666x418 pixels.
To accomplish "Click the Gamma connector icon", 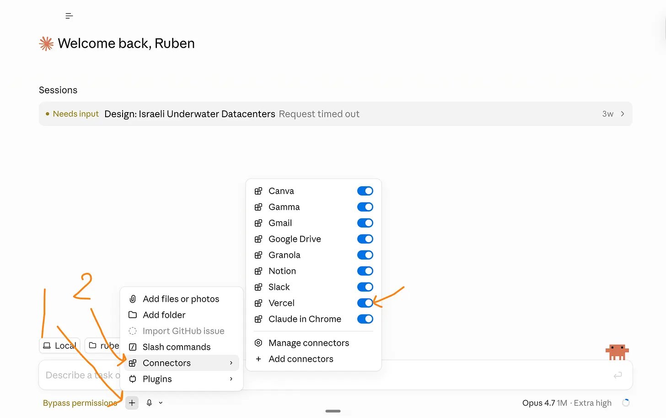I will 258,207.
